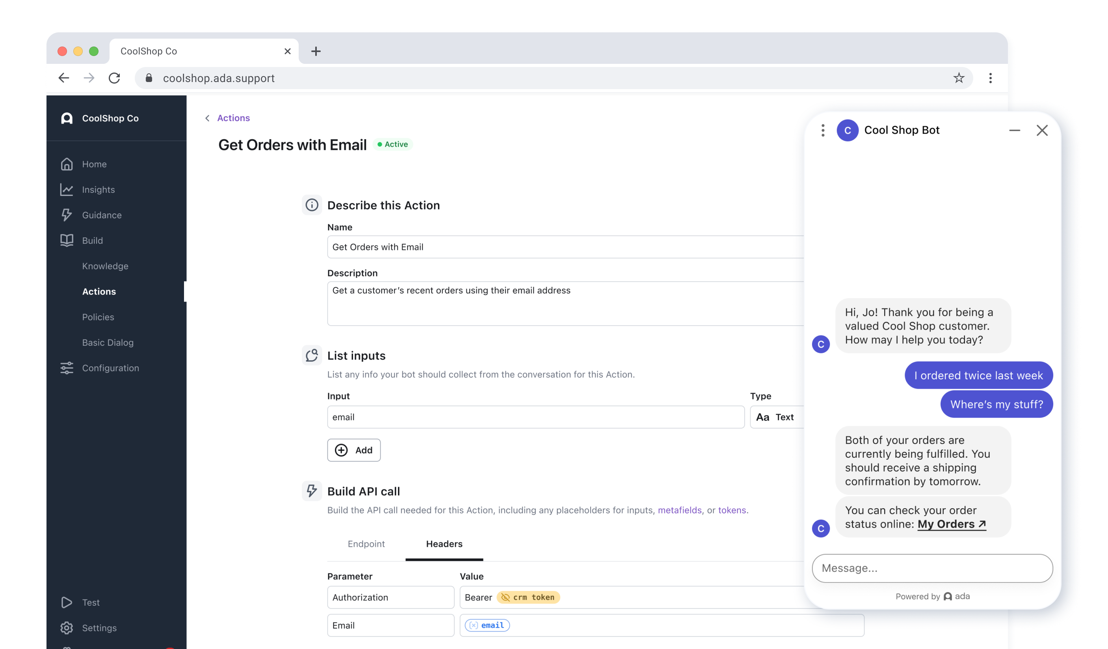Bookmark the page with star icon
This screenshot has height=649, width=1108.
(x=959, y=78)
